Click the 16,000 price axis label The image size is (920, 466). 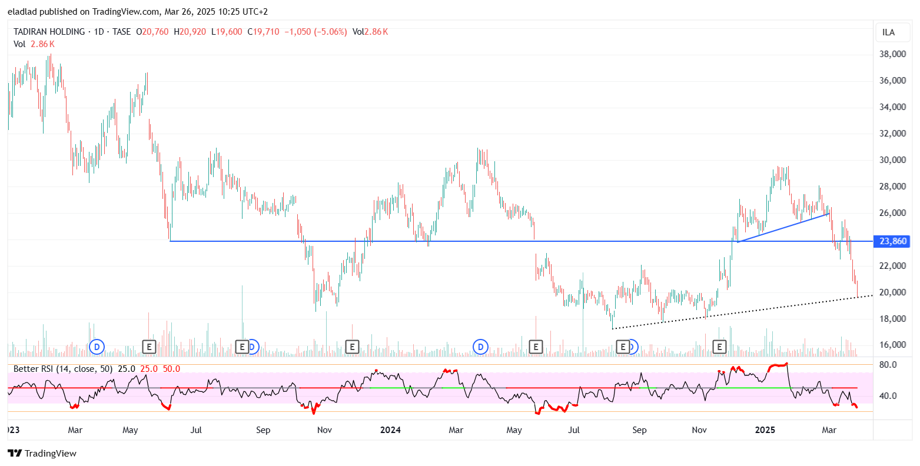tap(892, 345)
